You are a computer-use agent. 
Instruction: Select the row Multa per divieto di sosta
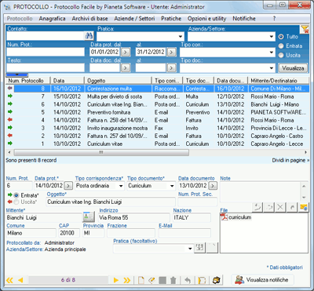157,96
